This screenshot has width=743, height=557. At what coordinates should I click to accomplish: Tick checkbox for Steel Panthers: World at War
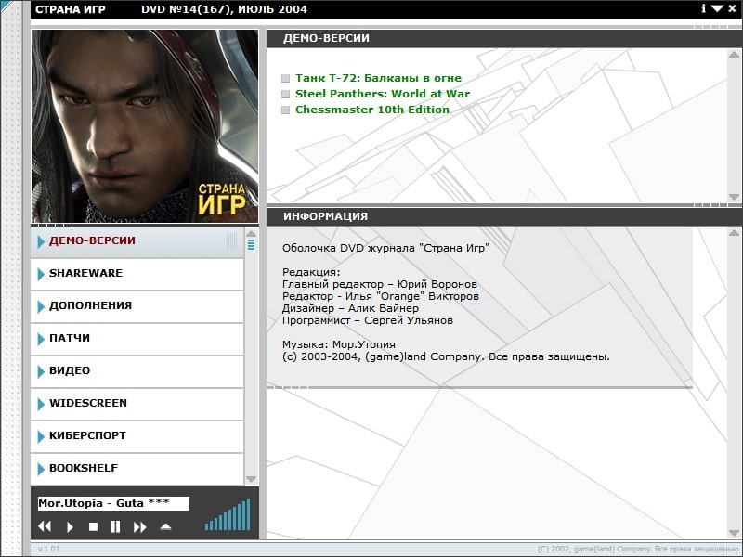[285, 95]
